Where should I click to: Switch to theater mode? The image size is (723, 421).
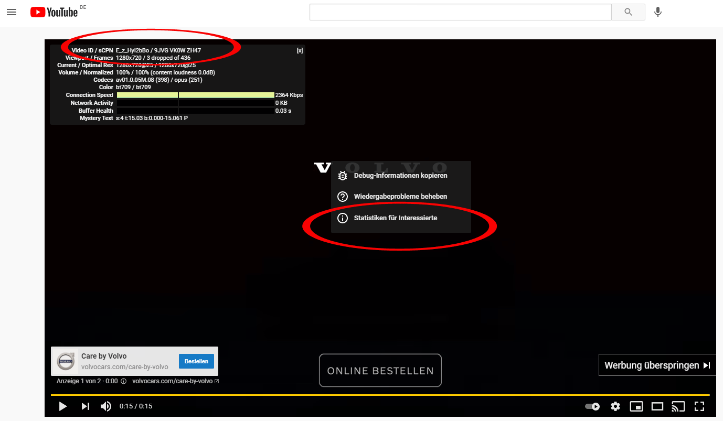(657, 406)
